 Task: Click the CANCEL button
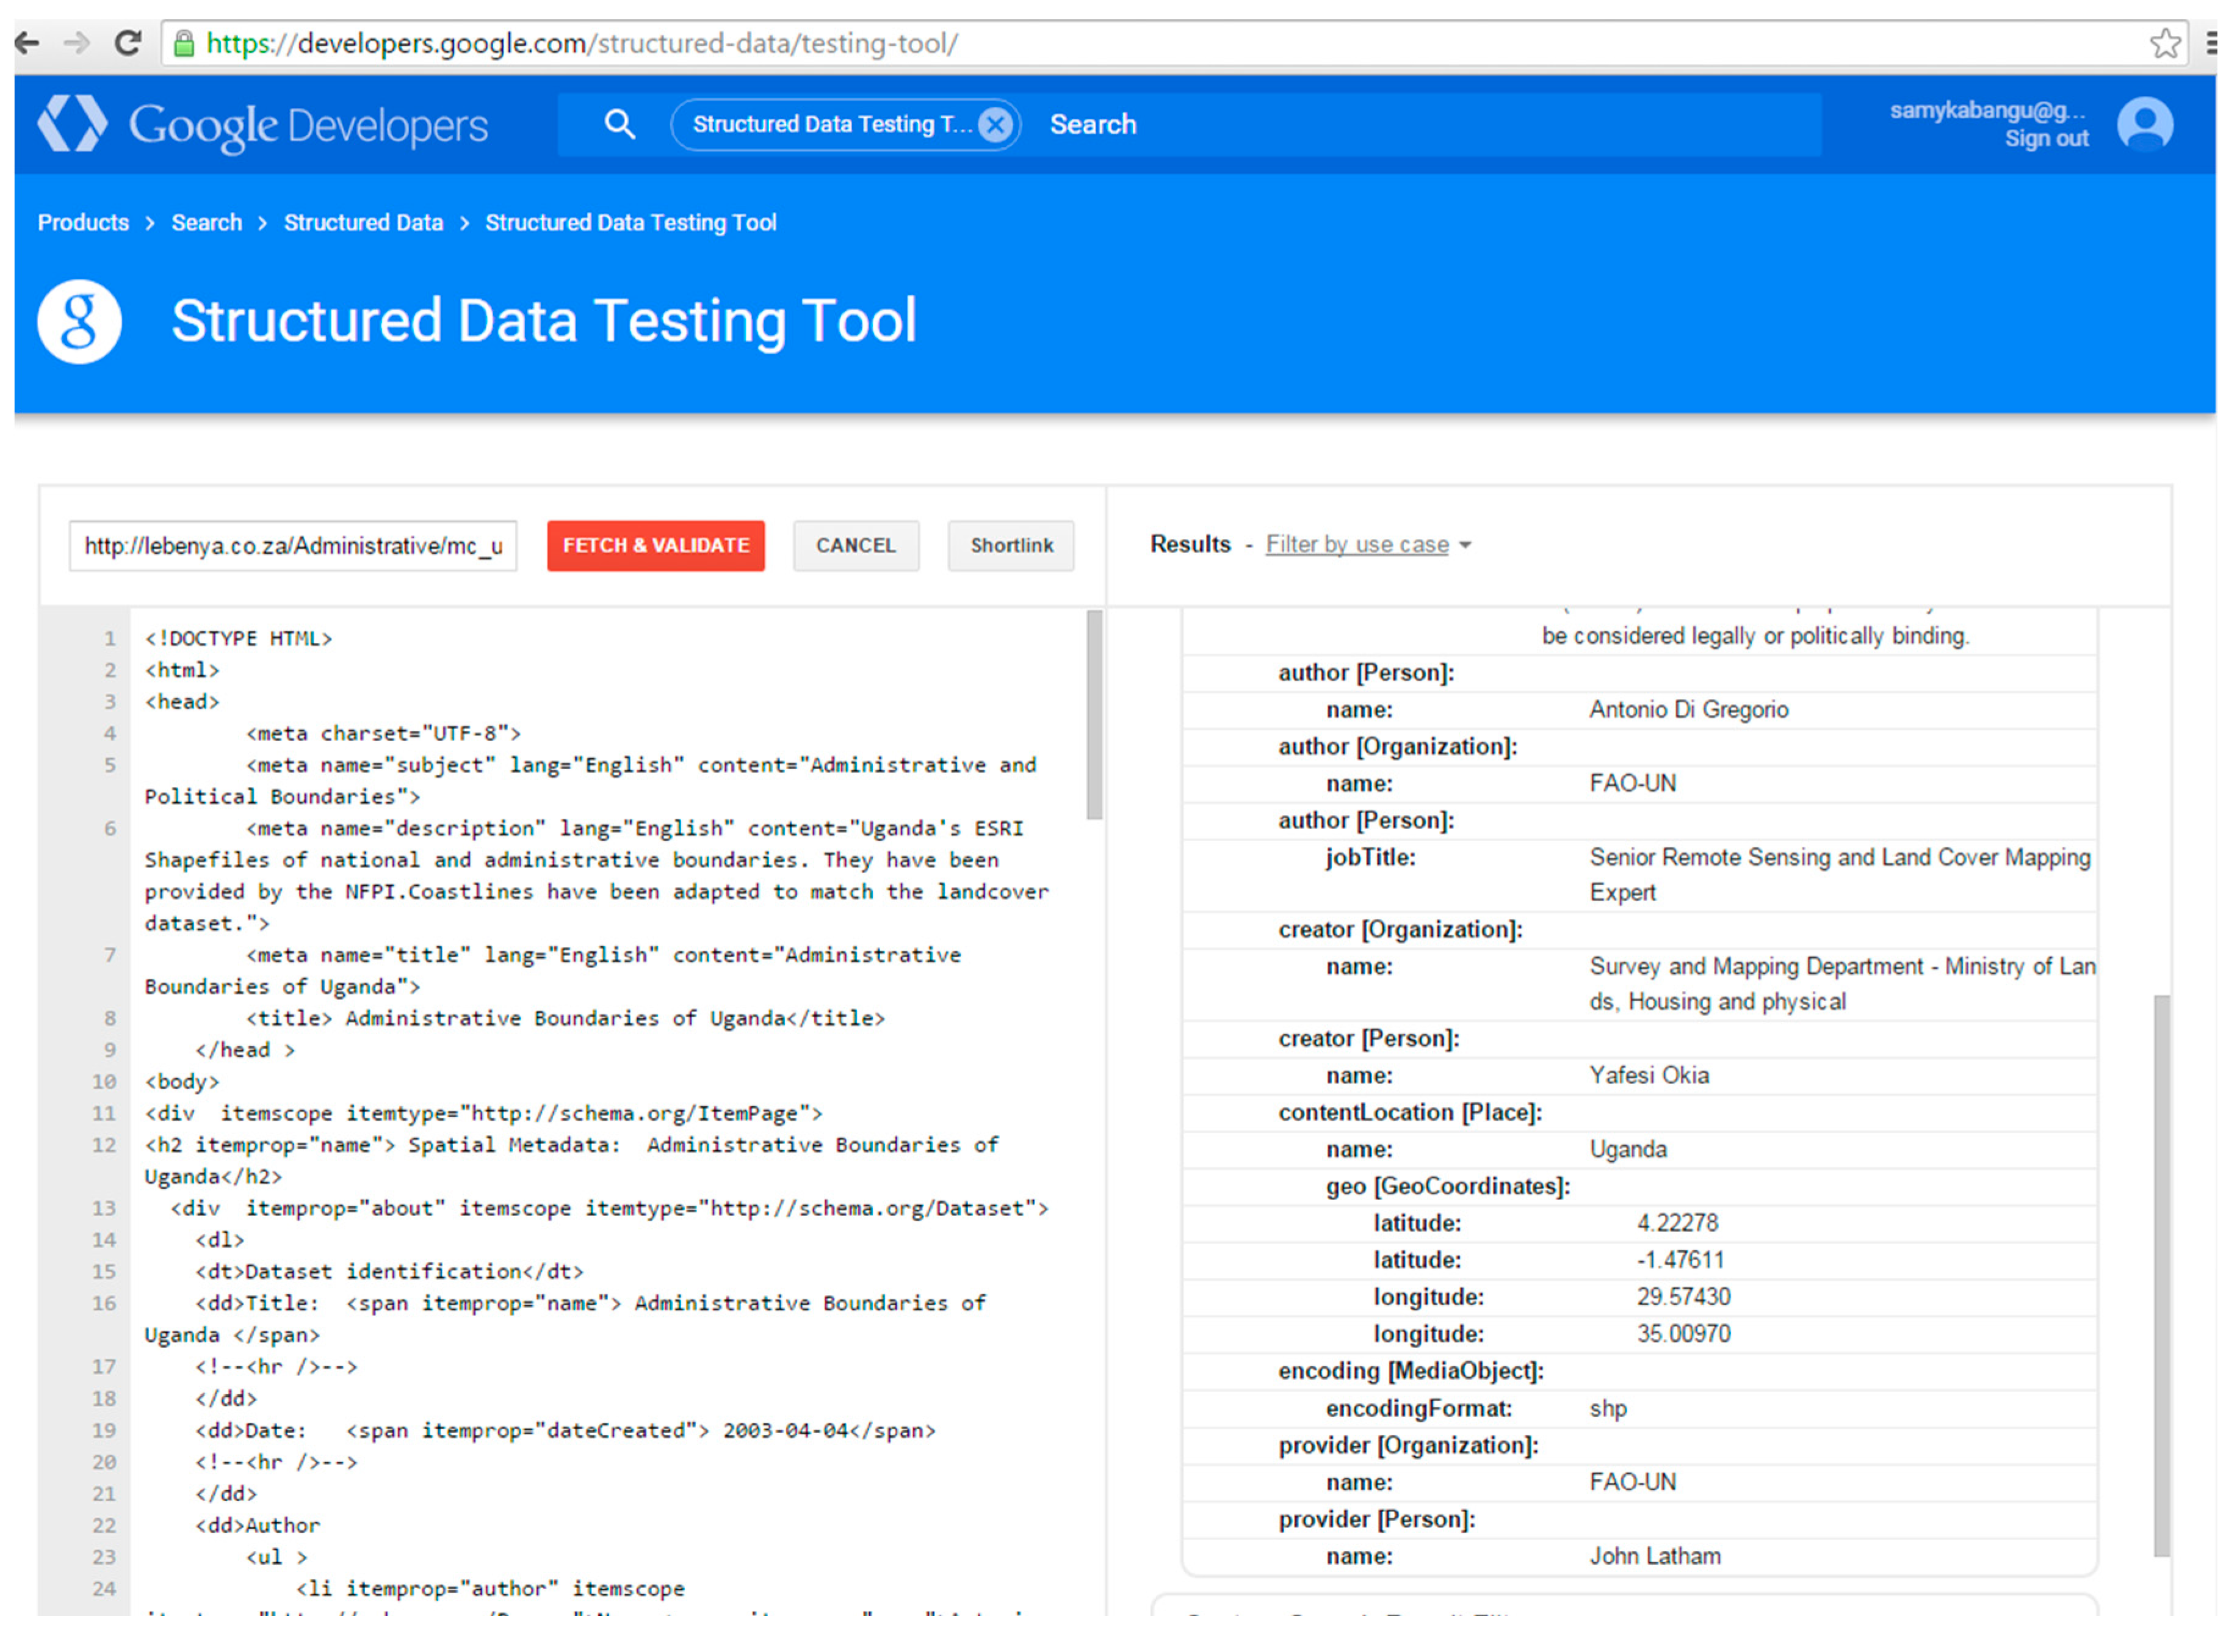click(x=856, y=545)
